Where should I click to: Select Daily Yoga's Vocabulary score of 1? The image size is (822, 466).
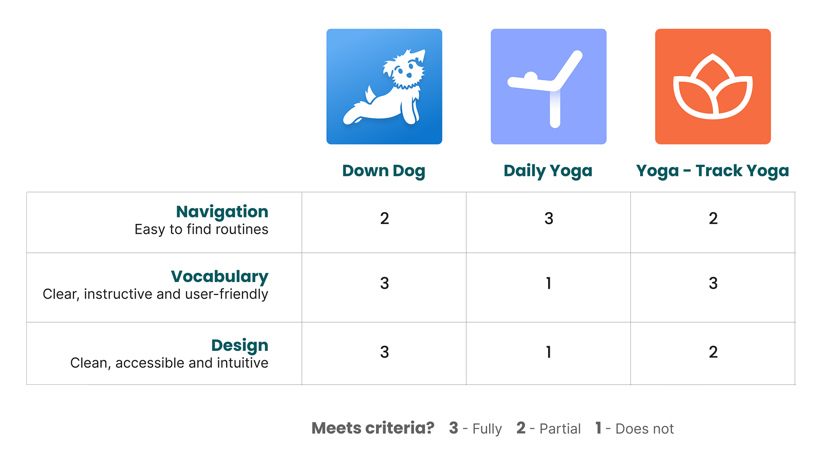pyautogui.click(x=549, y=283)
